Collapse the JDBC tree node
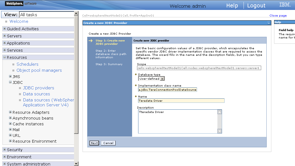The image size is (295, 166). 10,82
